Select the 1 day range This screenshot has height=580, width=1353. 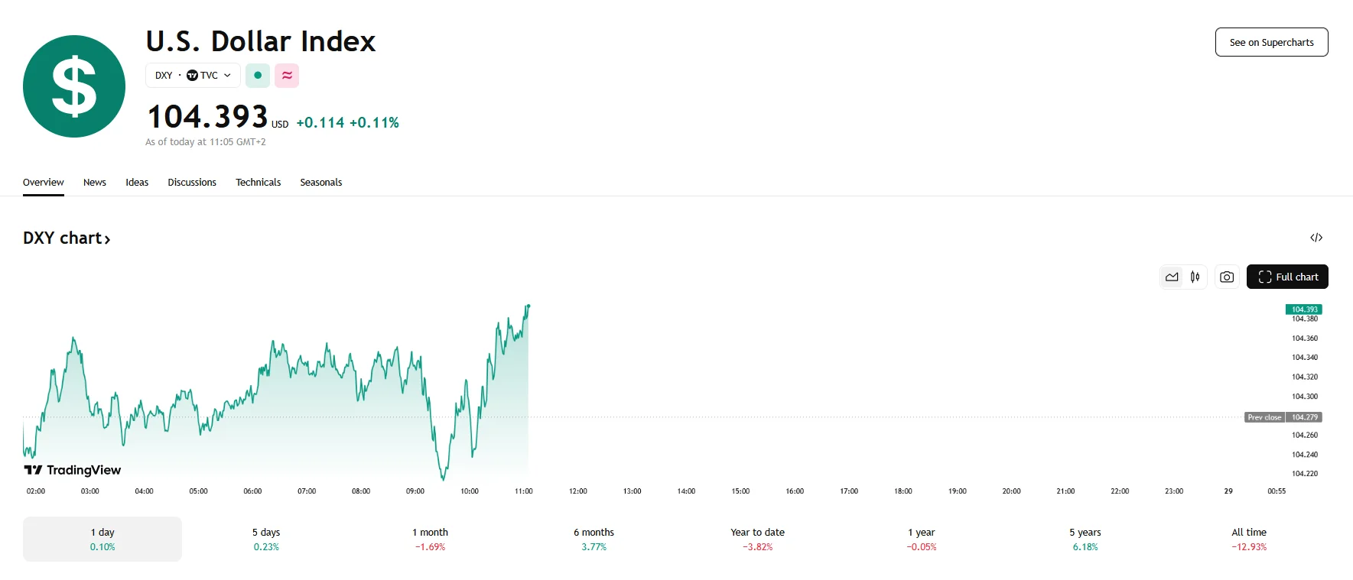point(102,539)
